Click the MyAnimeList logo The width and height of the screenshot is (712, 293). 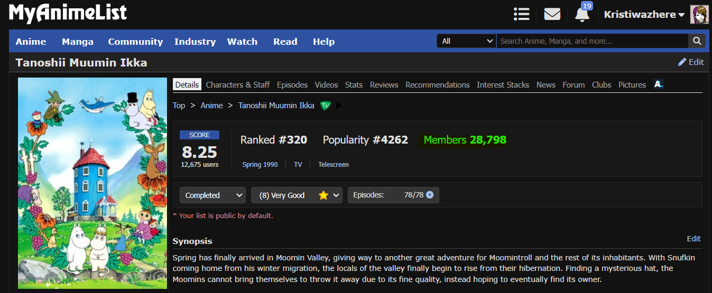[x=68, y=13]
